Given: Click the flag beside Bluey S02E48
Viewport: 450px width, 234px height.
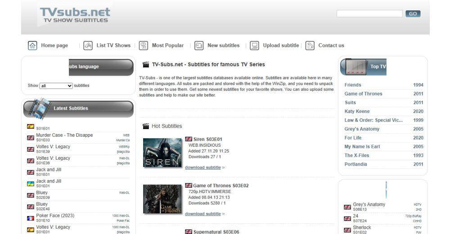Looking at the screenshot, I should point(31,207).
